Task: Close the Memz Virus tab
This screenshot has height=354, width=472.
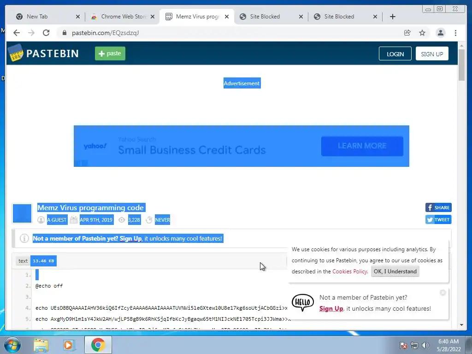Action: coord(227,17)
